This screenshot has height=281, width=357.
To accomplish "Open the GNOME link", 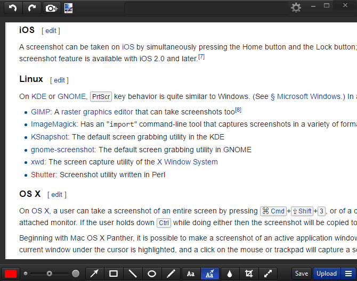I will point(71,97).
